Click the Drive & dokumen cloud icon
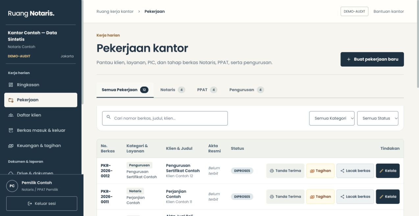Image resolution: width=419 pixels, height=216 pixels. [x=11, y=173]
